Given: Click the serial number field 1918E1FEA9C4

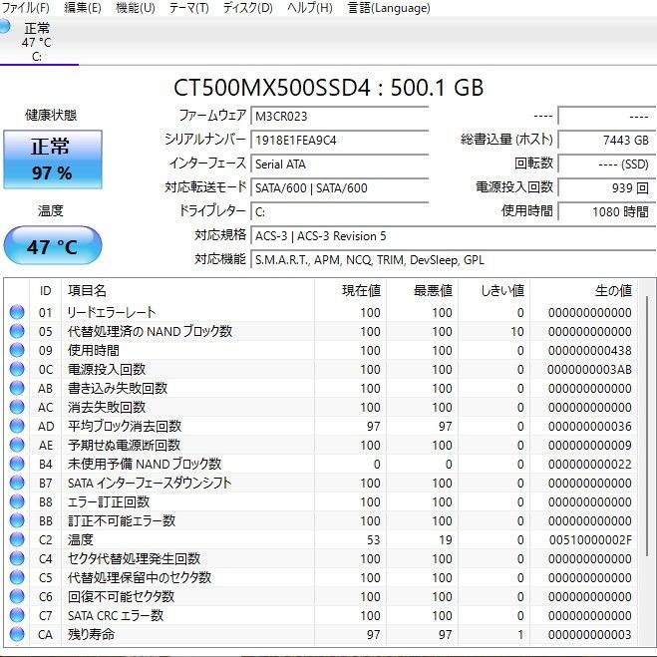Looking at the screenshot, I should pyautogui.click(x=339, y=140).
